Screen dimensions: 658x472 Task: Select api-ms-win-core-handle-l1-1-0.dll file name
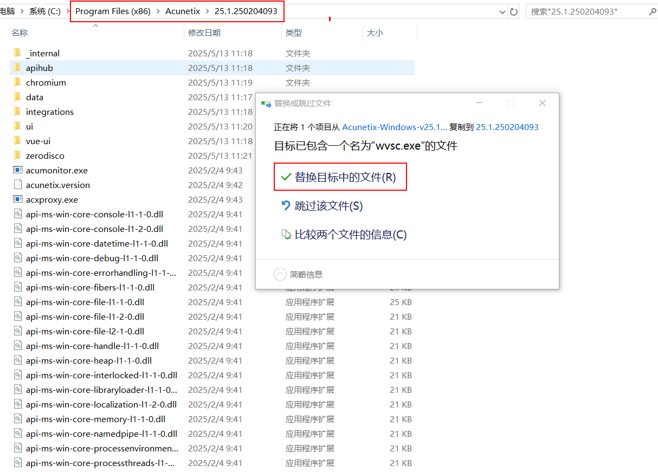click(92, 346)
